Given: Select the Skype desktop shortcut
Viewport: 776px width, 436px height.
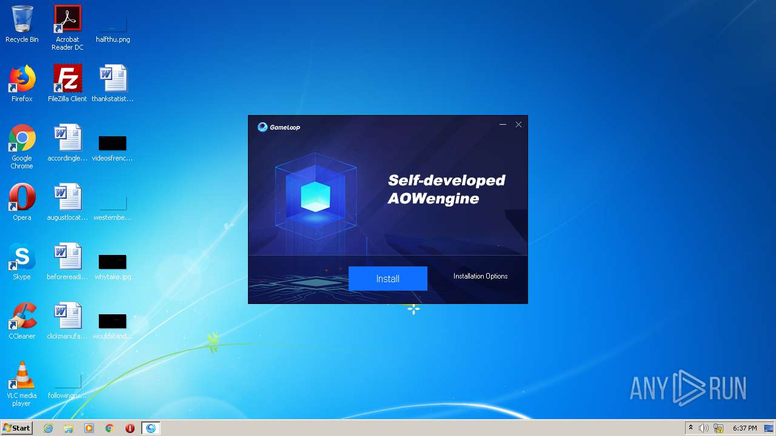Looking at the screenshot, I should [x=22, y=262].
